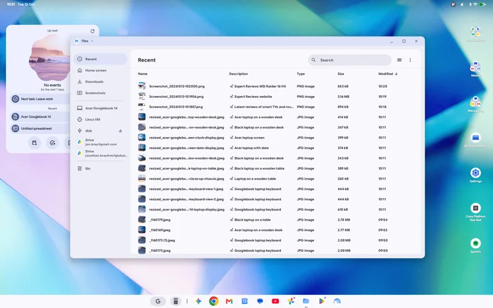This screenshot has height=308, width=493.
Task: Select the file ending top-wooden-desk.jpeg
Action: (x=186, y=117)
